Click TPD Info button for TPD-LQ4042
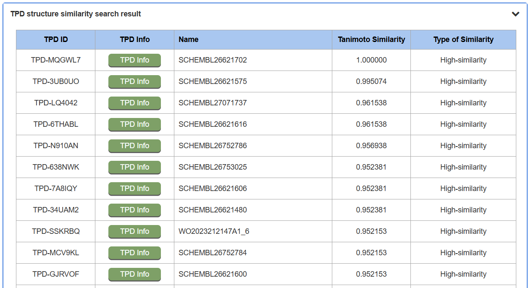 (134, 103)
